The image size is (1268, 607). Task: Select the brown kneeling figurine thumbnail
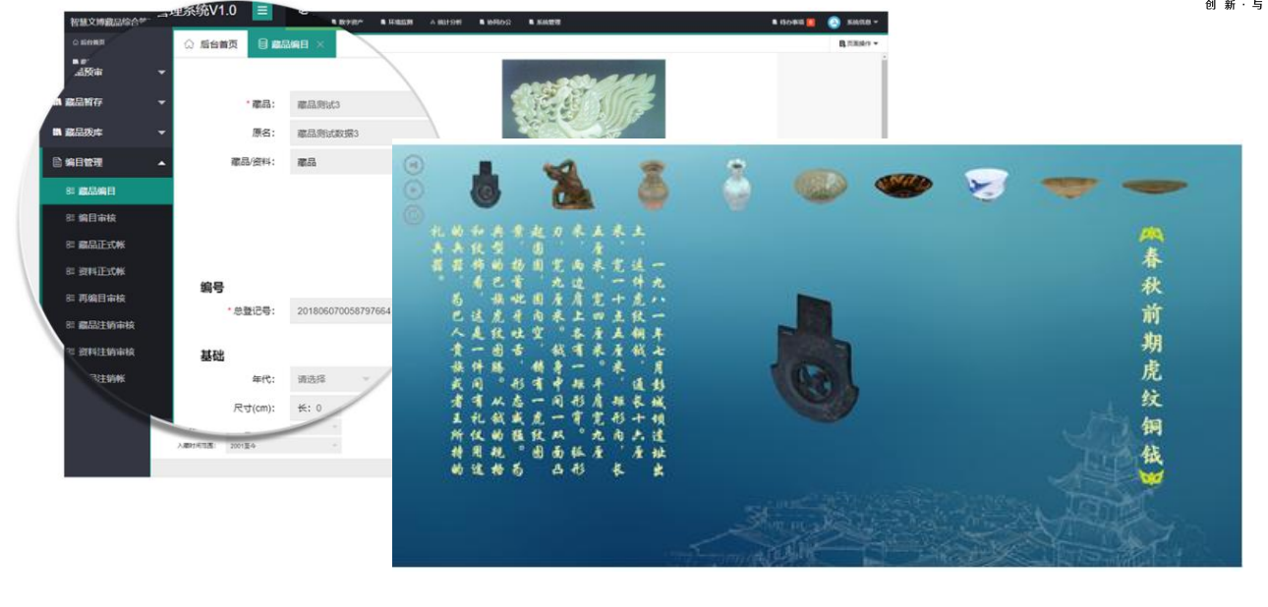pos(567,184)
